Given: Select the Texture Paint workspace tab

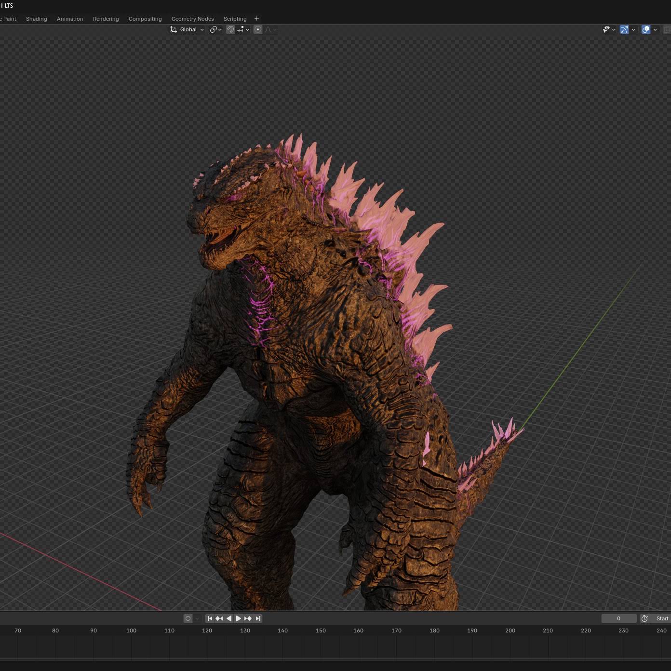Looking at the screenshot, I should 8,19.
